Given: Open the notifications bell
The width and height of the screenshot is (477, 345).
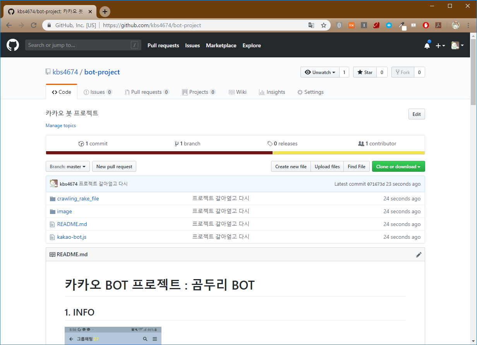Looking at the screenshot, I should [427, 45].
